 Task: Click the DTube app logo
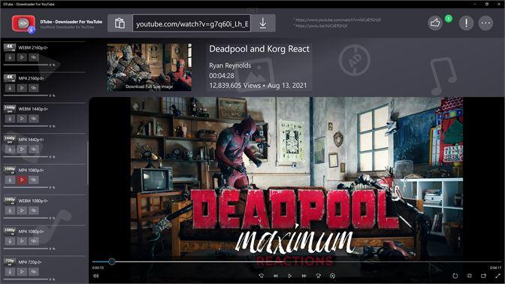click(23, 24)
